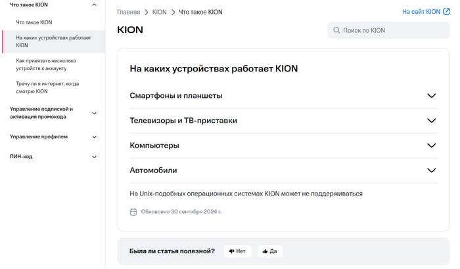The height and width of the screenshot is (269, 460).
Task: Collapse the Что такое KION sidebar group
Action: pos(94,5)
